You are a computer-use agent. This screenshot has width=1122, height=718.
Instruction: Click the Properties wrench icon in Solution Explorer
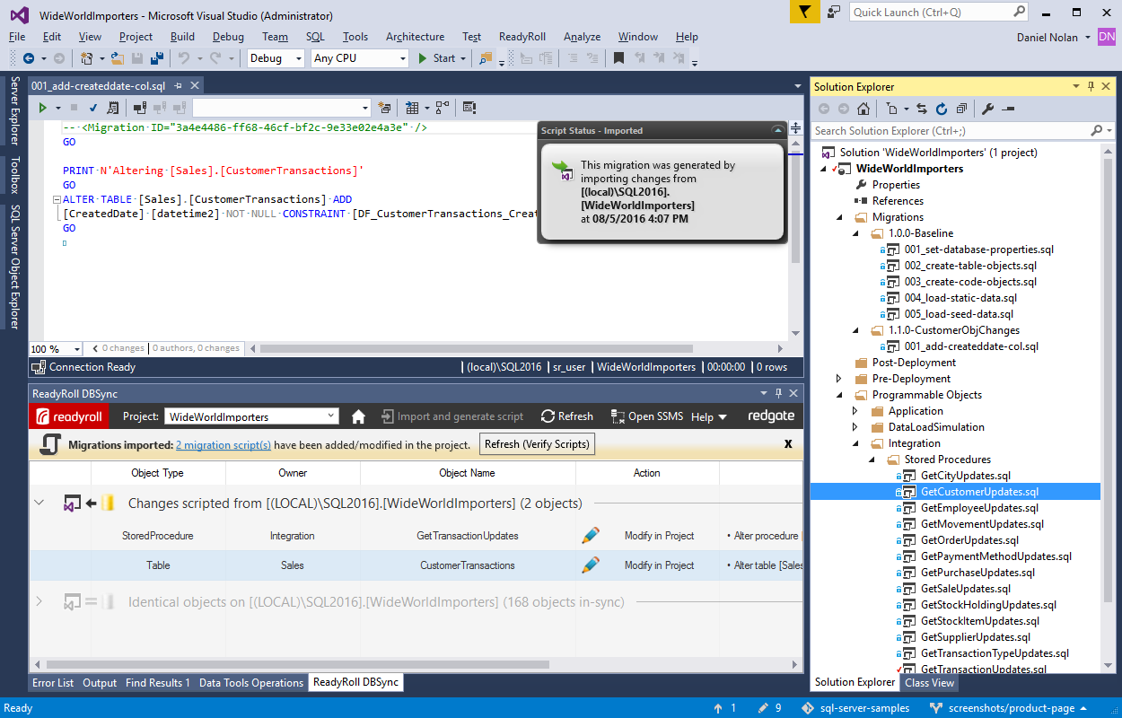[987, 109]
